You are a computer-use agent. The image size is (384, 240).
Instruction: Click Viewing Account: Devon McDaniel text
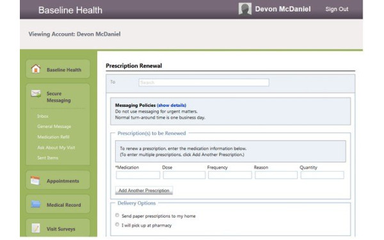pos(74,34)
